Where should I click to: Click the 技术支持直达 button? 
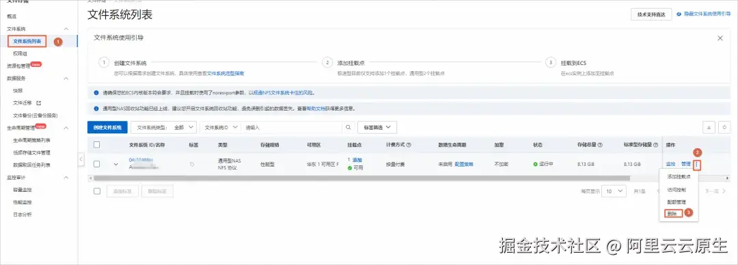point(651,14)
